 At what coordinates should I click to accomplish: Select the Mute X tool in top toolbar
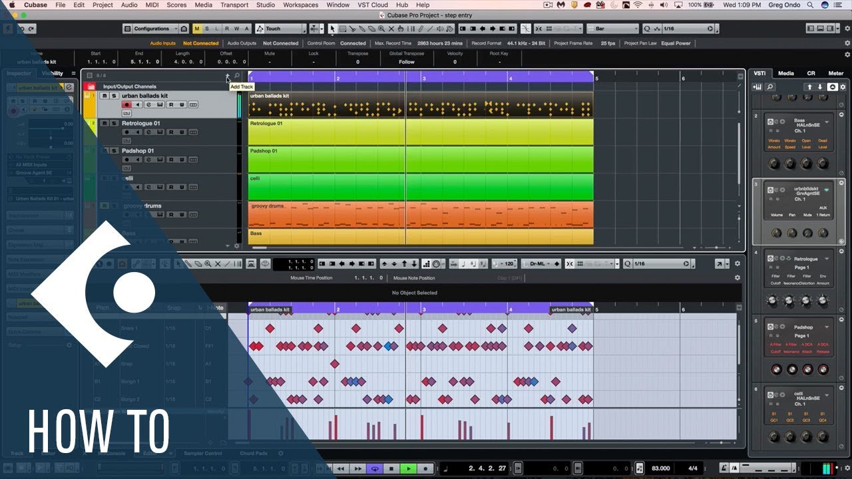[391, 29]
